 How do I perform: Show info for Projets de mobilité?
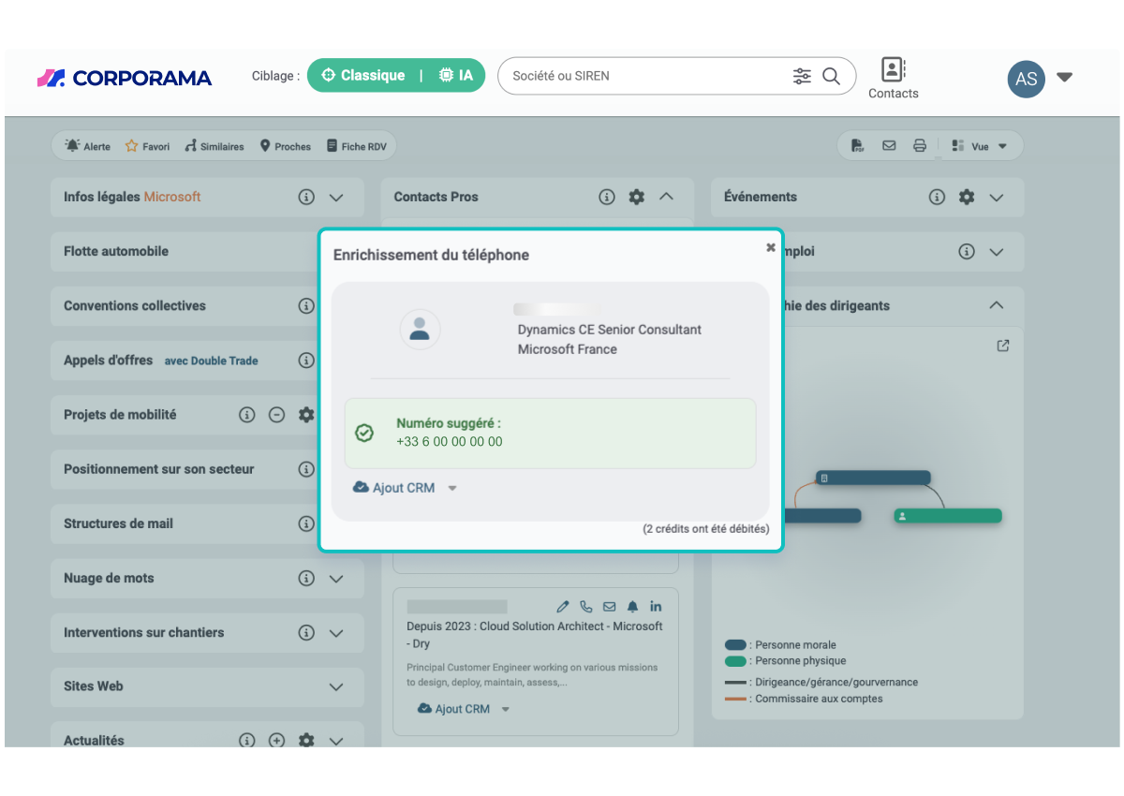(x=247, y=415)
